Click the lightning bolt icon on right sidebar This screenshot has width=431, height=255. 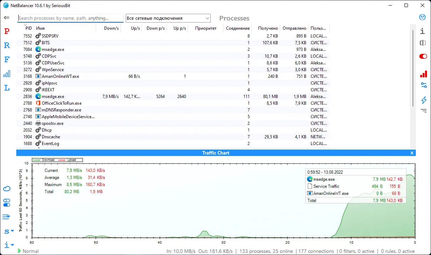click(x=424, y=100)
